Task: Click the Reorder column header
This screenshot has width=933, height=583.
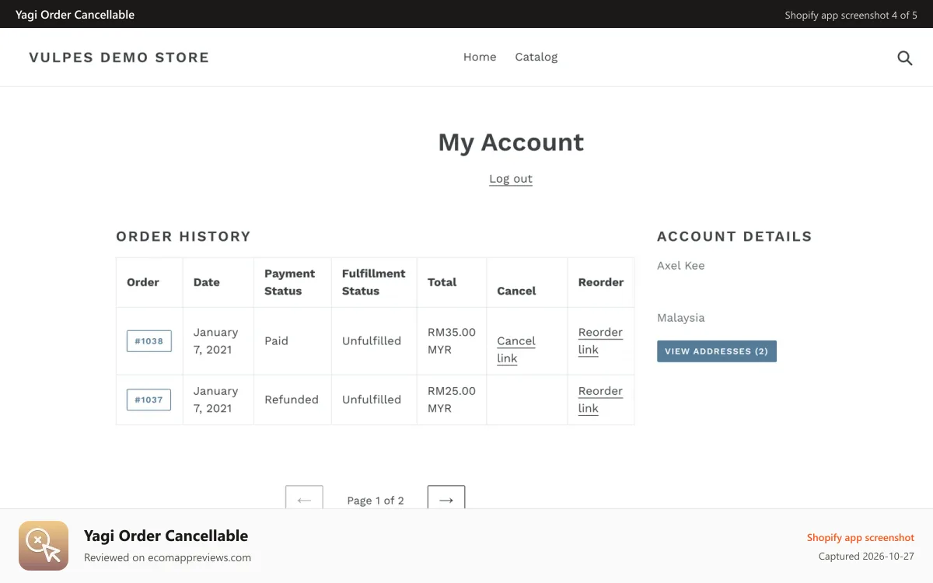Action: (601, 282)
